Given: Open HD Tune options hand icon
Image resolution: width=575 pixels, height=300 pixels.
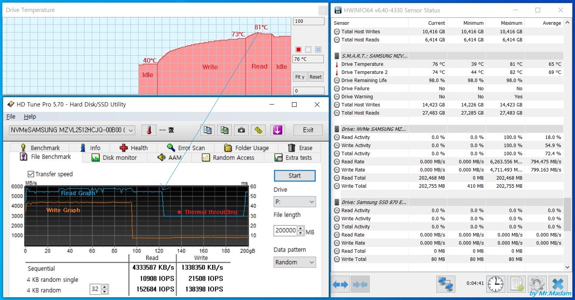Looking at the screenshot, I should tap(258, 130).
